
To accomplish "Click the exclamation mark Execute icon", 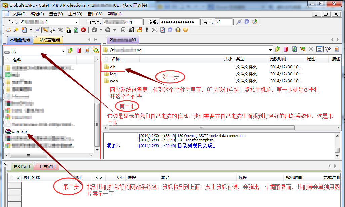I will click(147, 30).
